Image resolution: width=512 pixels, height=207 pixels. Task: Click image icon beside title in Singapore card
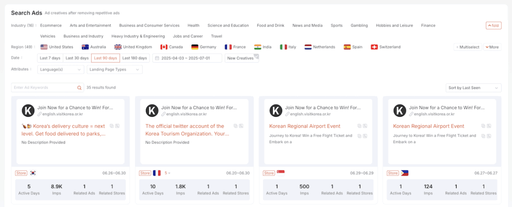[x=365, y=126]
